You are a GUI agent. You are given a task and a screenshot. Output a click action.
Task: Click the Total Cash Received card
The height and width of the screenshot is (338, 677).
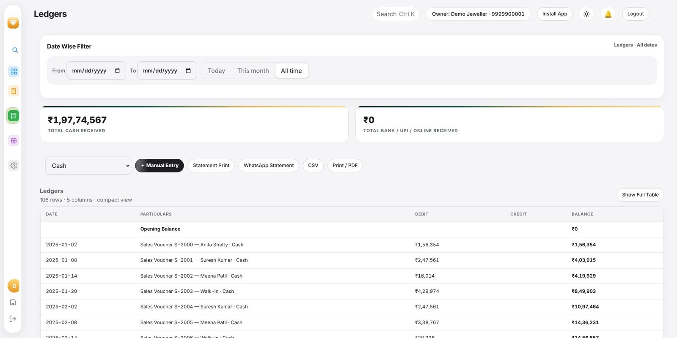click(x=194, y=124)
